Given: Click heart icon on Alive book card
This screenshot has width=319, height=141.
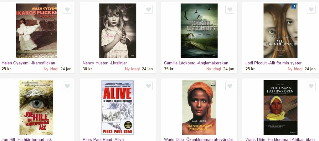Looking at the screenshot, I should point(148,86).
